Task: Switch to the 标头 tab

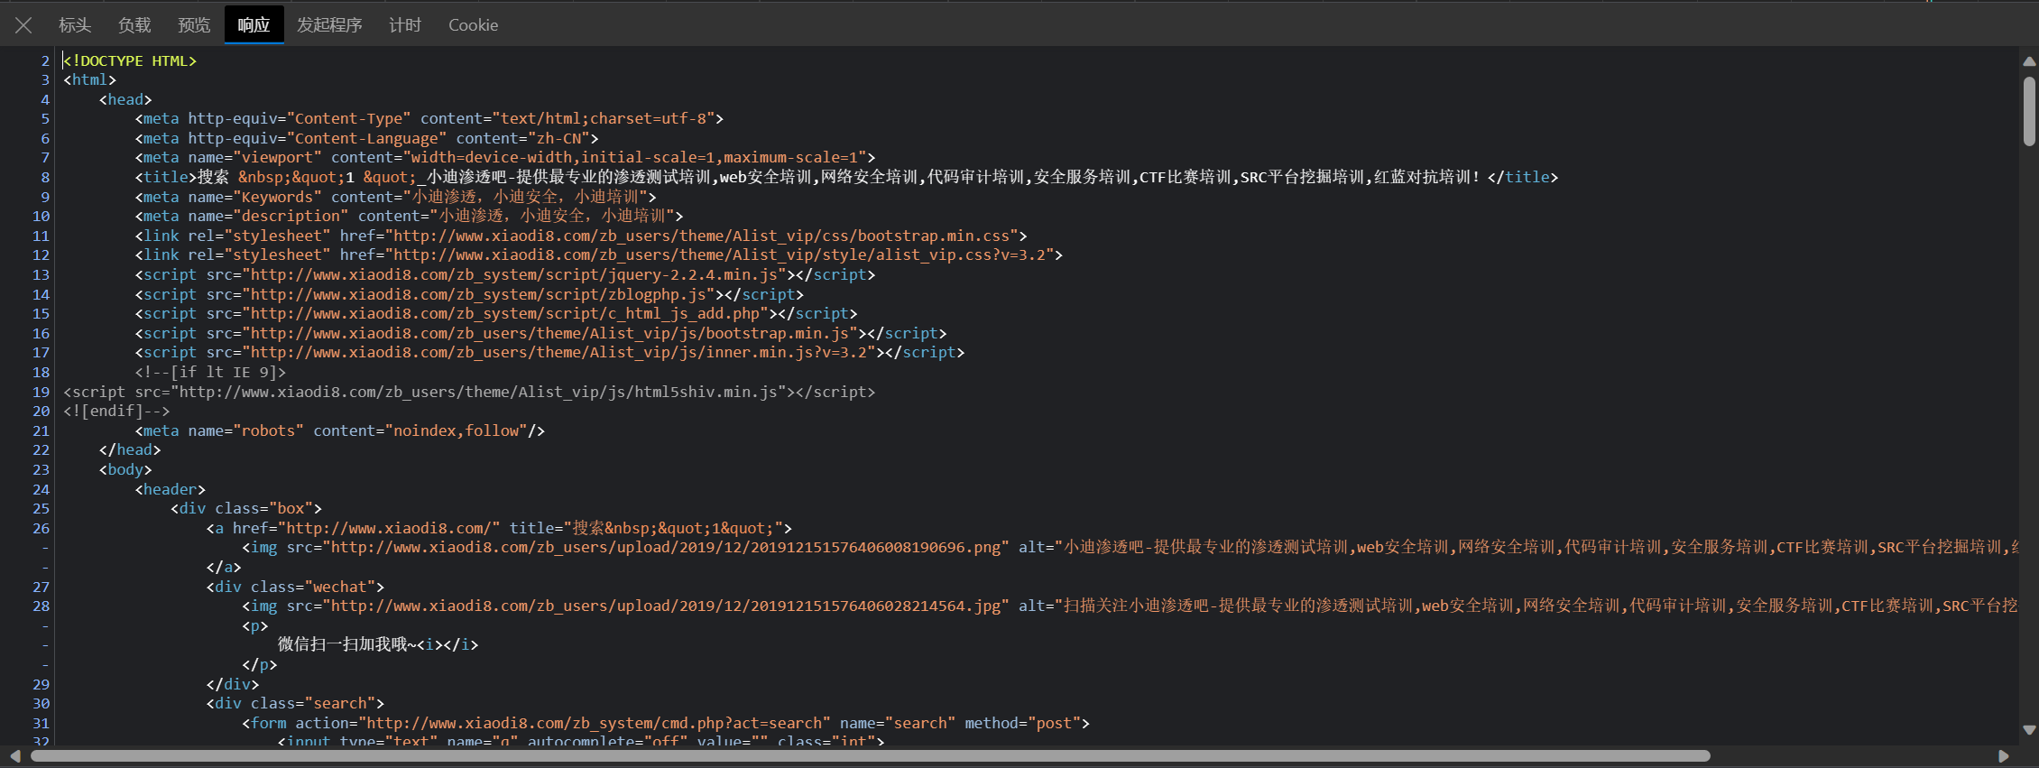Action: (x=75, y=25)
